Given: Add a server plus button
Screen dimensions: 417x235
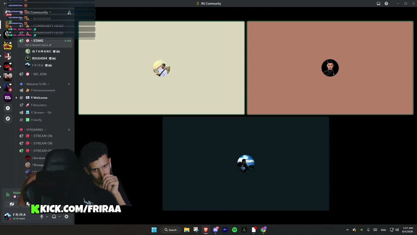Looking at the screenshot, I should pyautogui.click(x=8, y=108).
